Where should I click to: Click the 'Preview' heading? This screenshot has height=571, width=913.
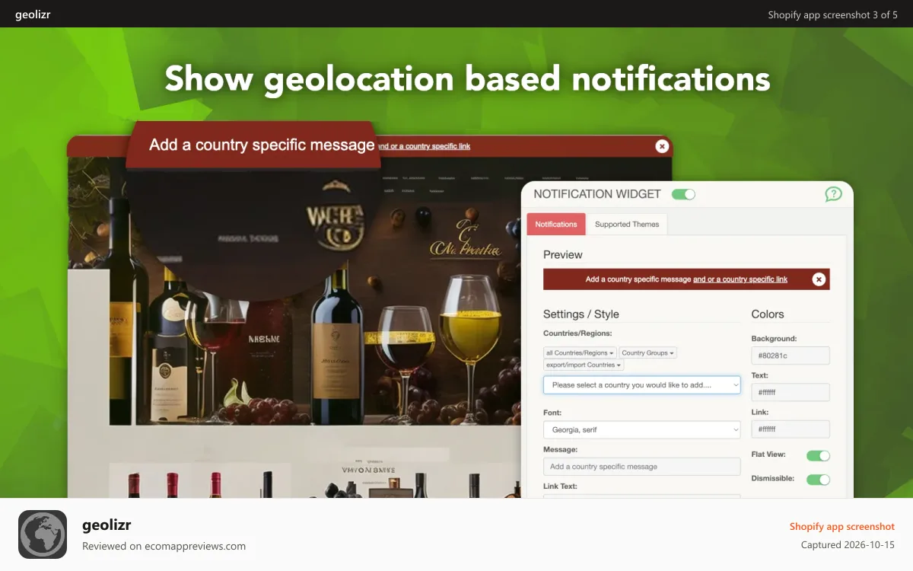(563, 254)
